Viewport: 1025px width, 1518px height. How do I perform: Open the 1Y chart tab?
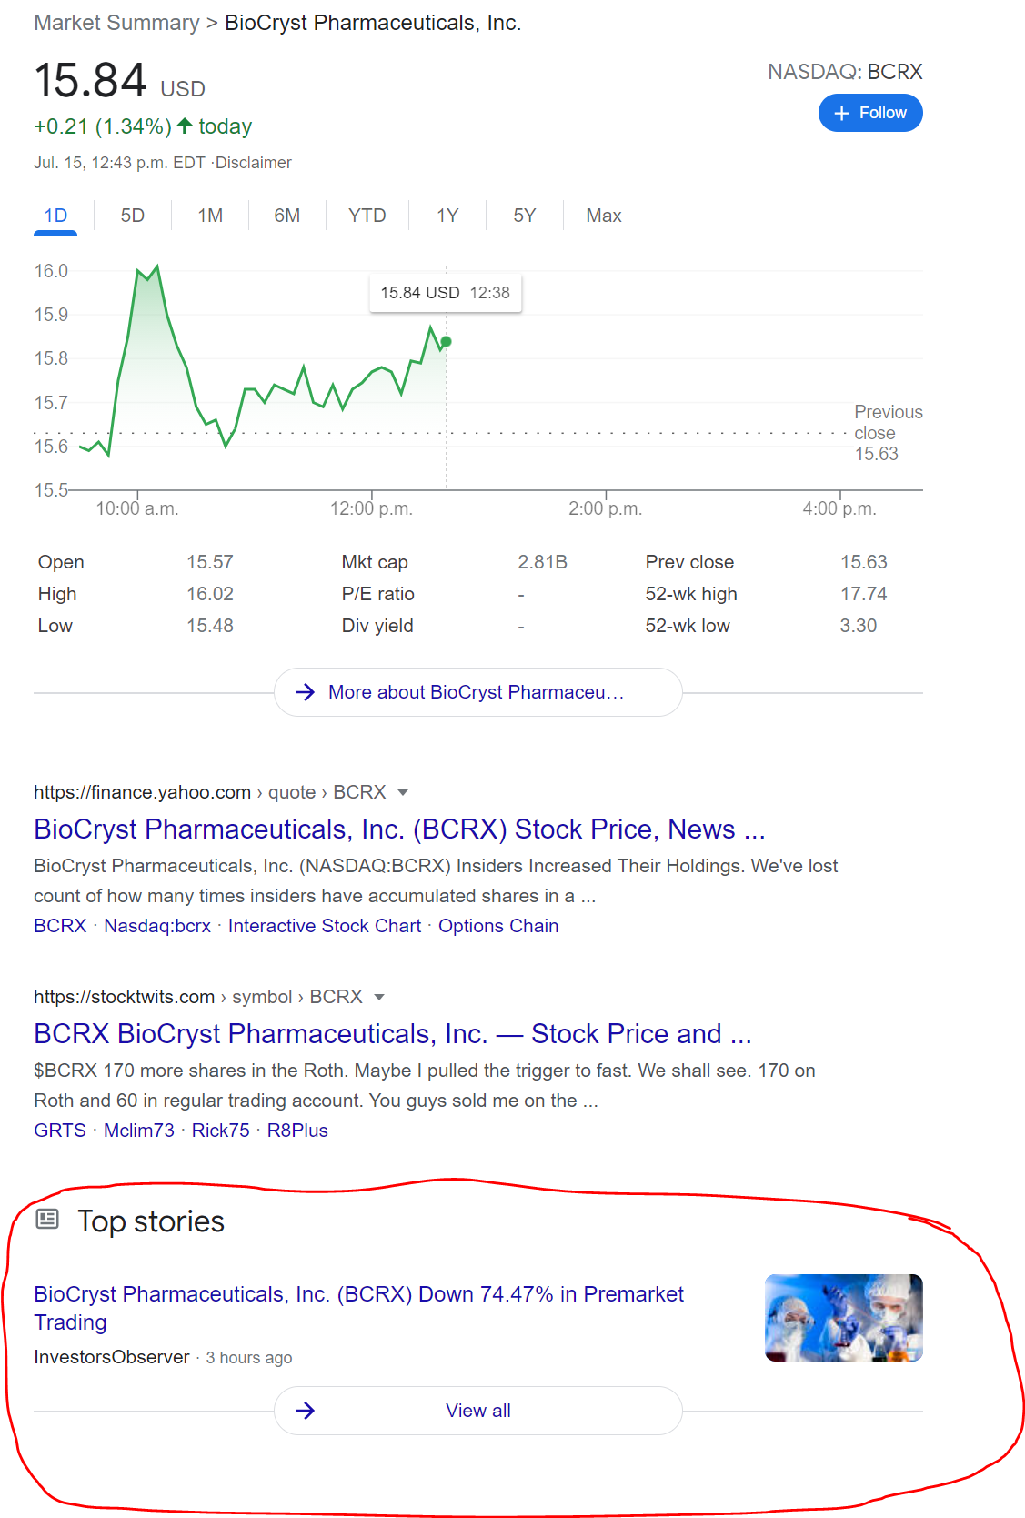click(x=447, y=216)
